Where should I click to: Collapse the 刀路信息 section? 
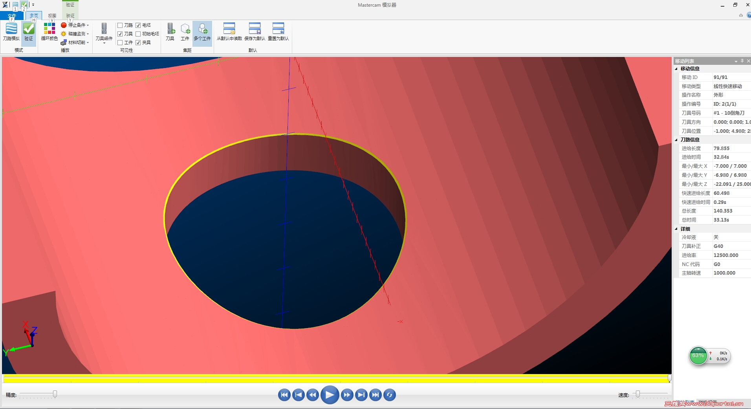676,140
